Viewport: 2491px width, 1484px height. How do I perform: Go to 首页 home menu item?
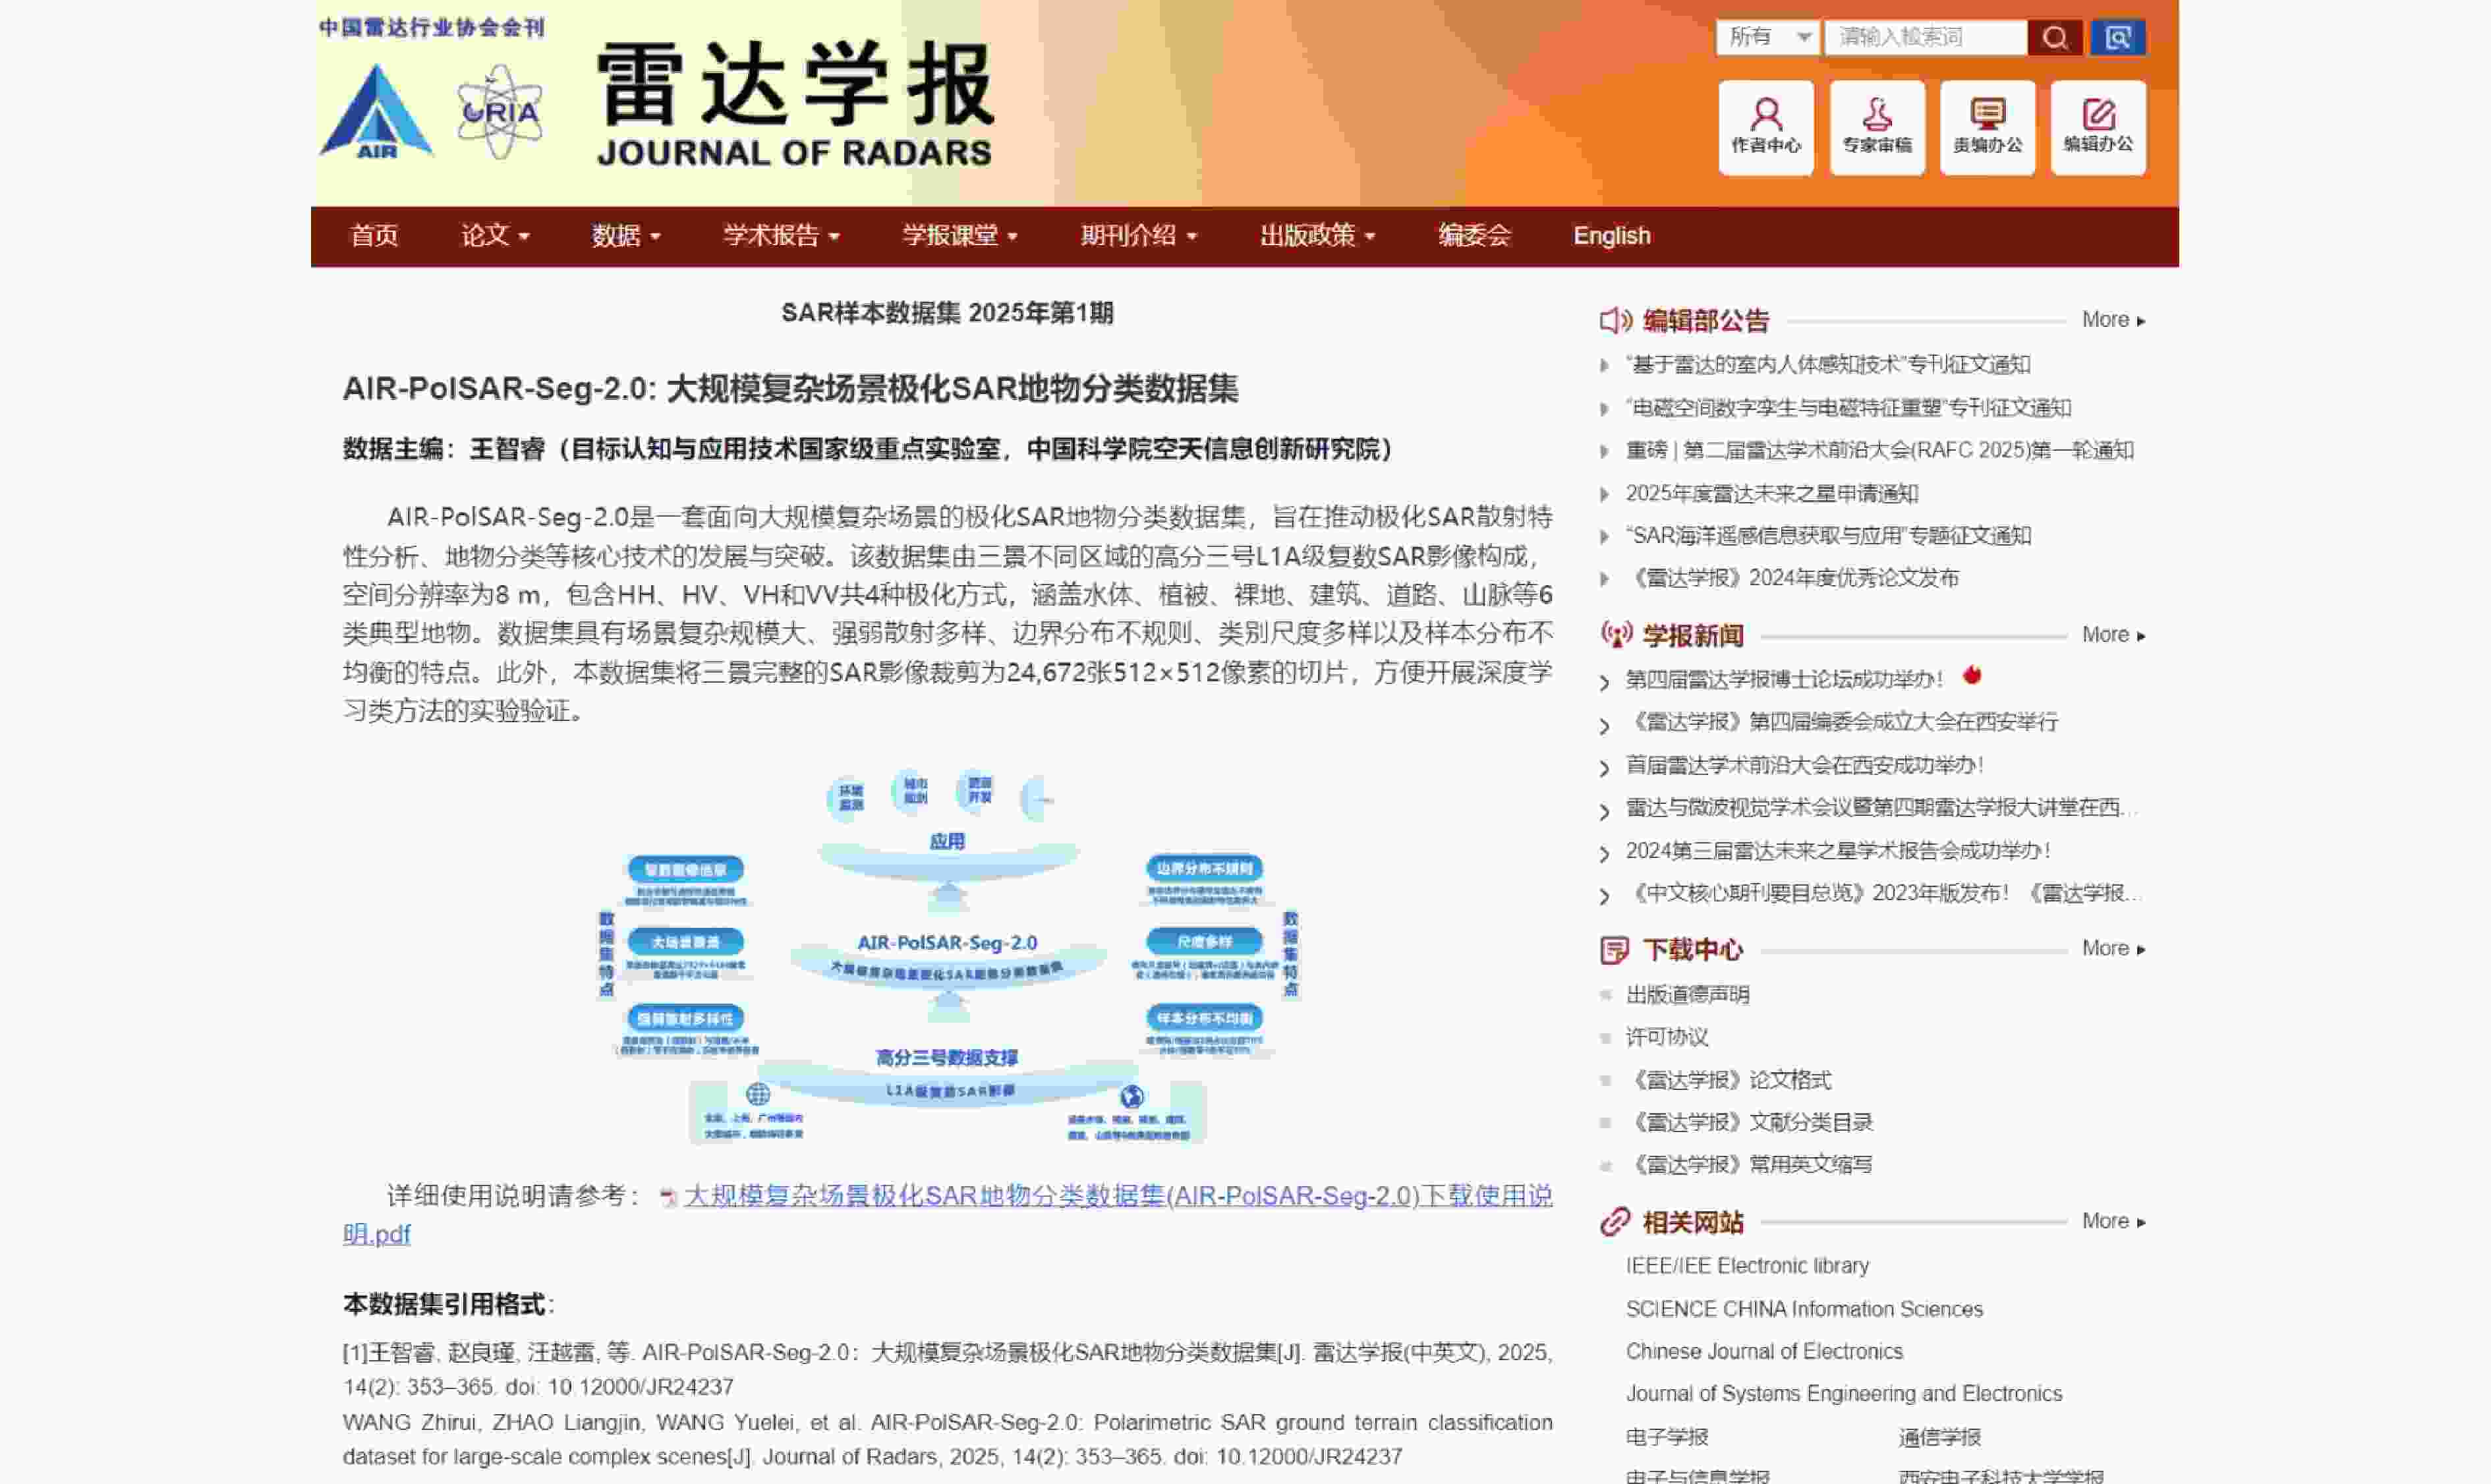coord(374,236)
